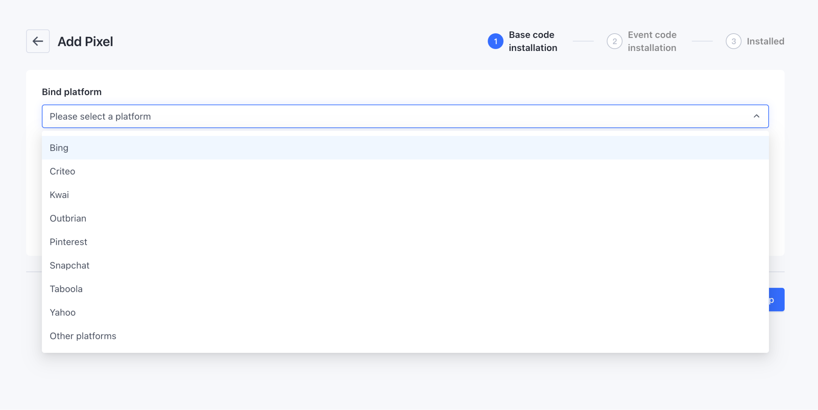The height and width of the screenshot is (410, 818).
Task: Choose Yahoo from the dropdown
Action: 63,312
